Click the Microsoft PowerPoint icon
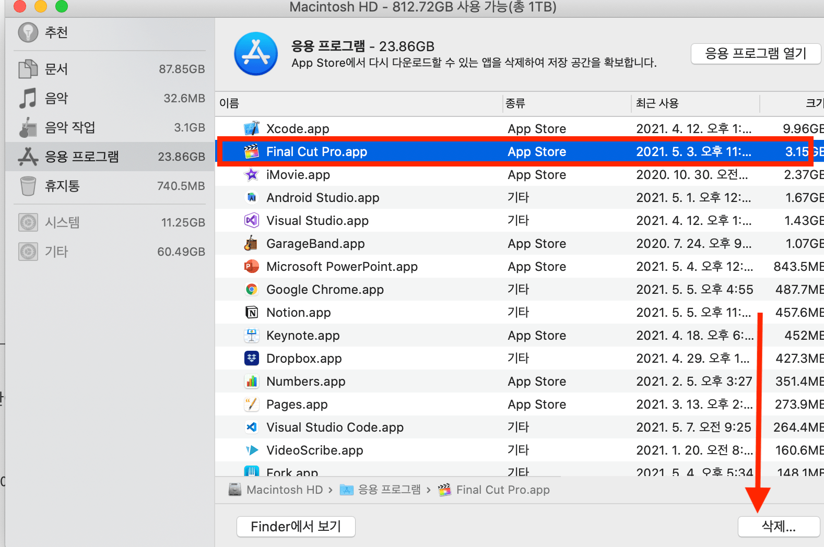The height and width of the screenshot is (547, 824). pyautogui.click(x=252, y=266)
